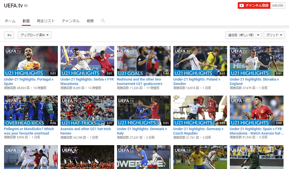This screenshot has width=289, height=169.
Task: Open the Overhead Kicks video thumbnail
Action: 31,110
